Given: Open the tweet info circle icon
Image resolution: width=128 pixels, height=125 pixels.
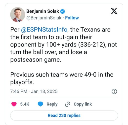Looking at the screenshot, I should click(x=114, y=91).
